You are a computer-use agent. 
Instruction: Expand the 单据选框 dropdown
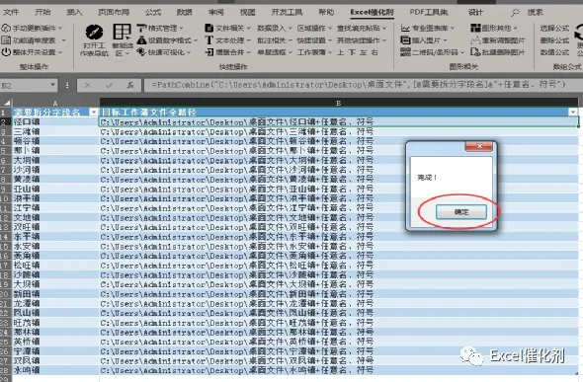[290, 52]
